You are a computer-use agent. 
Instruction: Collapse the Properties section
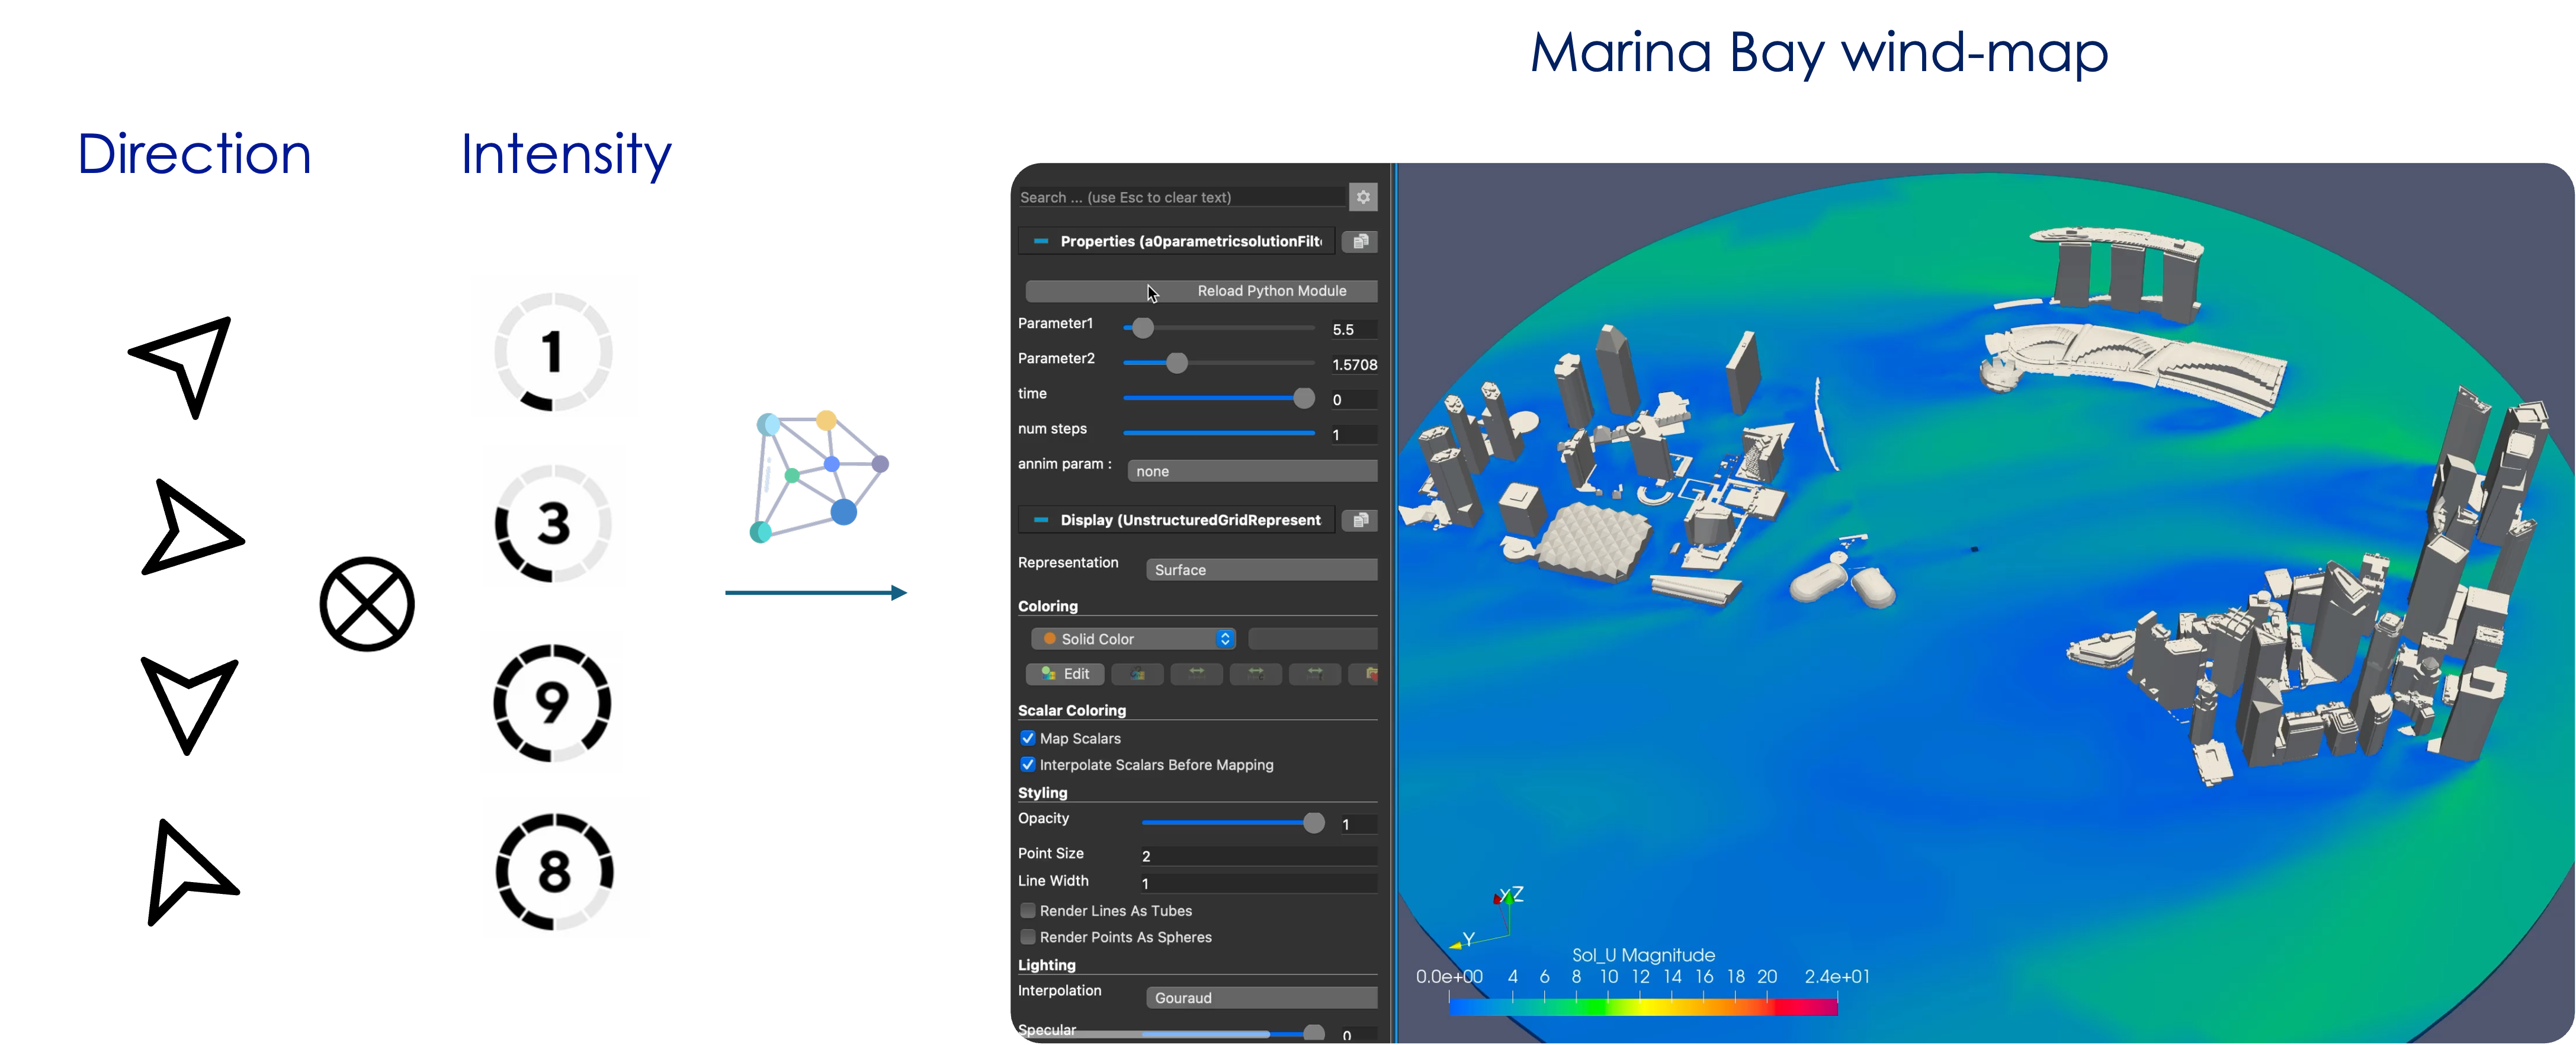point(1040,241)
